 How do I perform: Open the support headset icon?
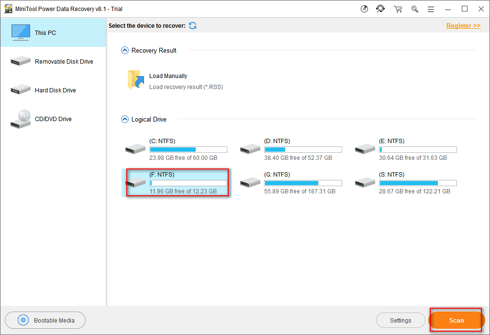click(x=380, y=9)
